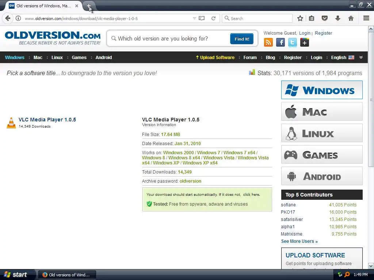
Task: Open Linux in the navigation menu
Action: point(57,57)
